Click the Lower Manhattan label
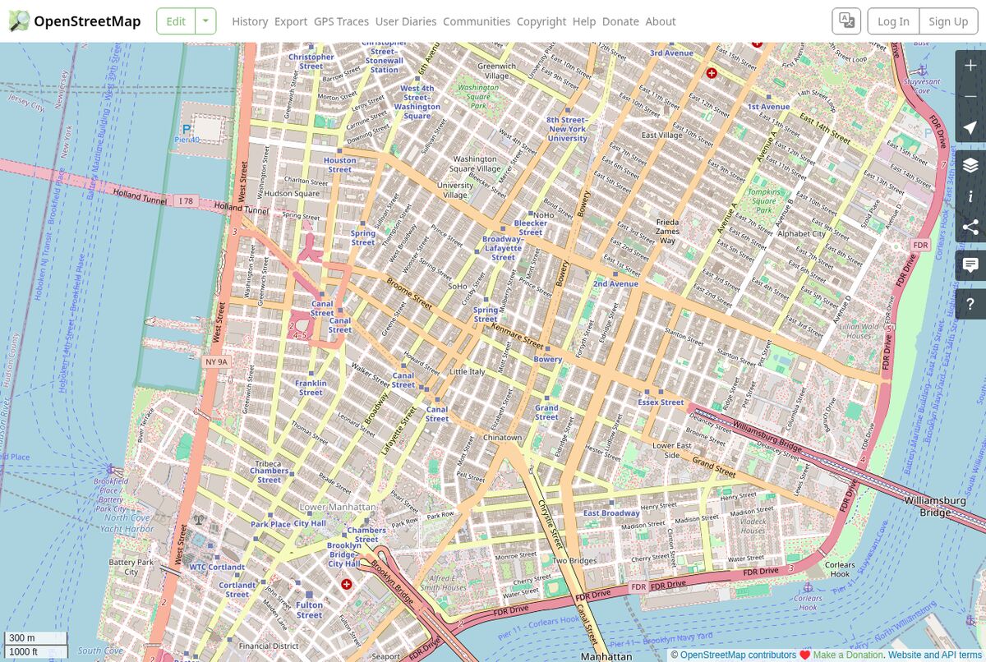 click(x=337, y=507)
